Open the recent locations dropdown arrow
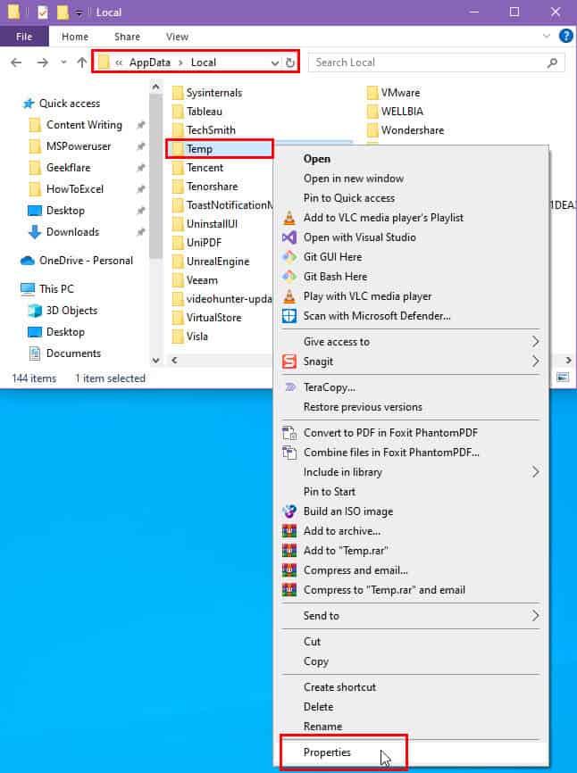The height and width of the screenshot is (773, 577). (63, 62)
